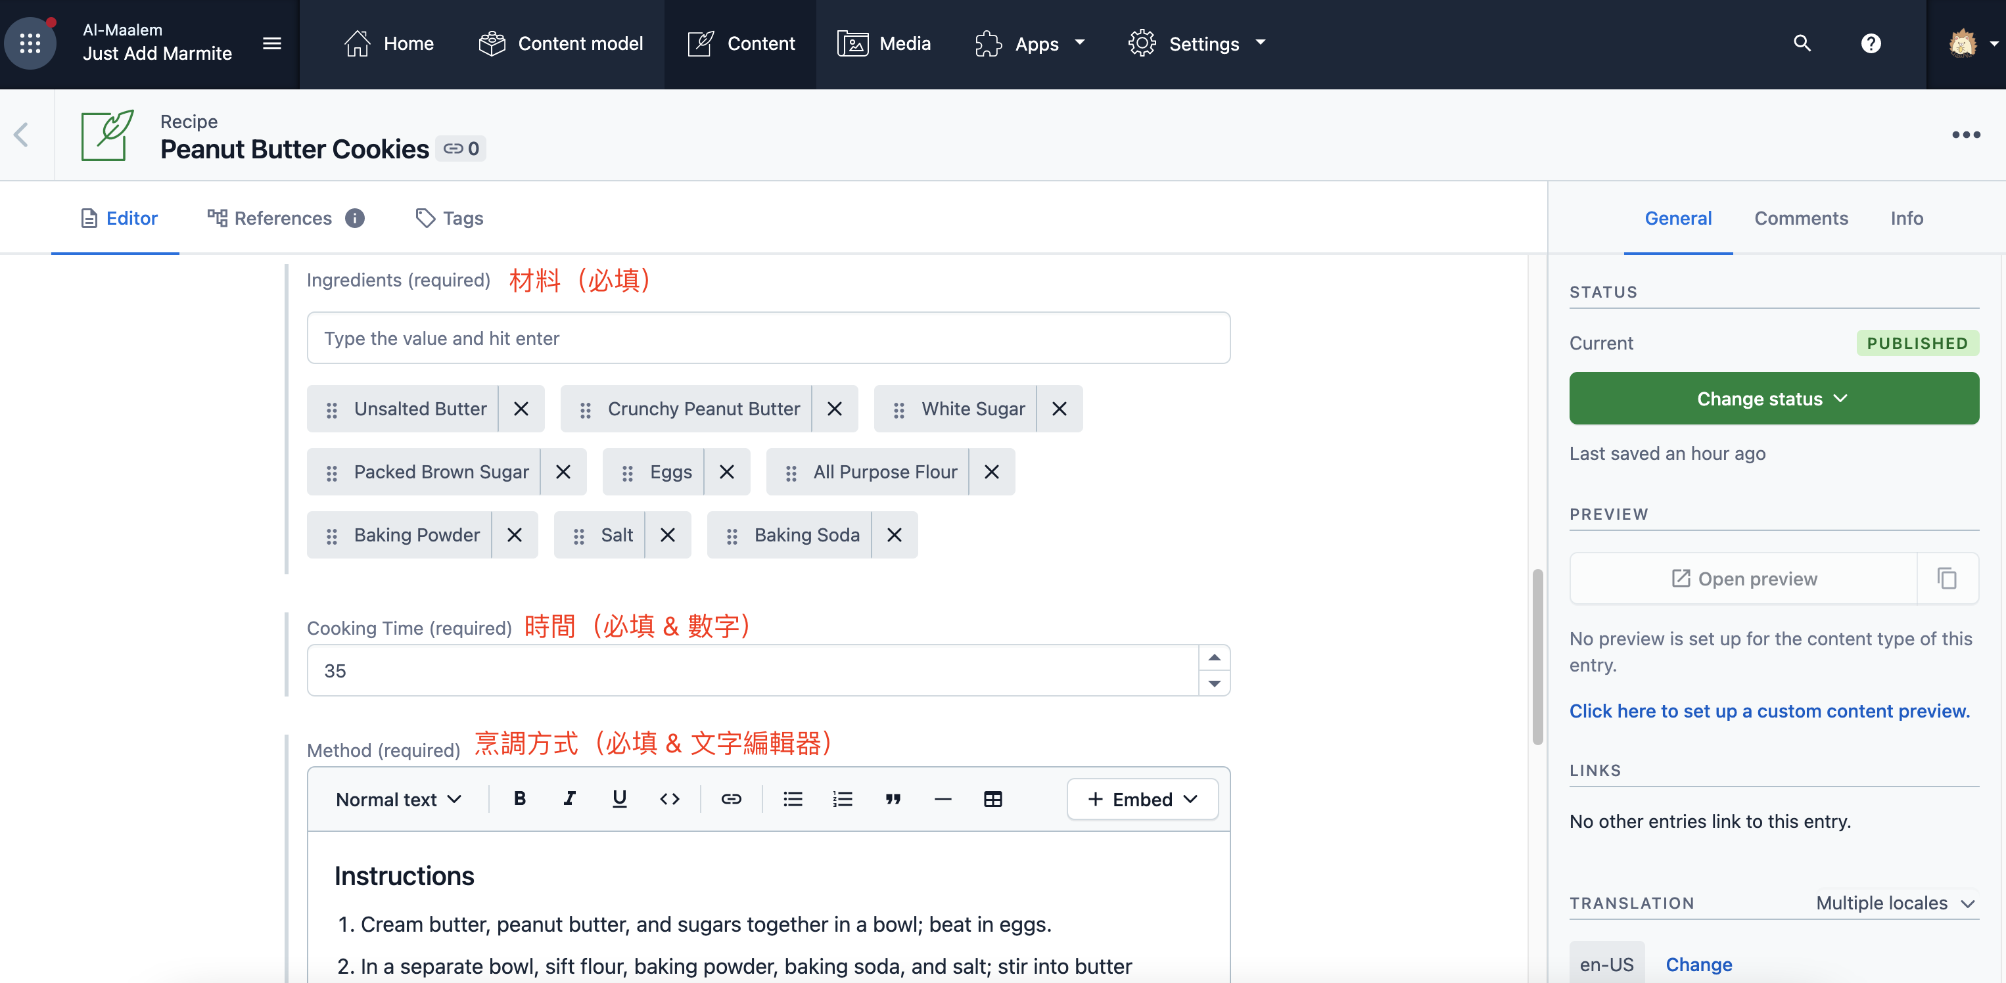Remove the All Purpose Flour ingredient
The image size is (2006, 983).
click(991, 472)
